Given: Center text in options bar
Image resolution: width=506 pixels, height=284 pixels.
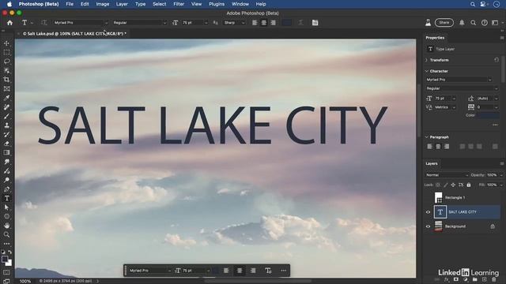Looking at the screenshot, I should pyautogui.click(x=264, y=23).
